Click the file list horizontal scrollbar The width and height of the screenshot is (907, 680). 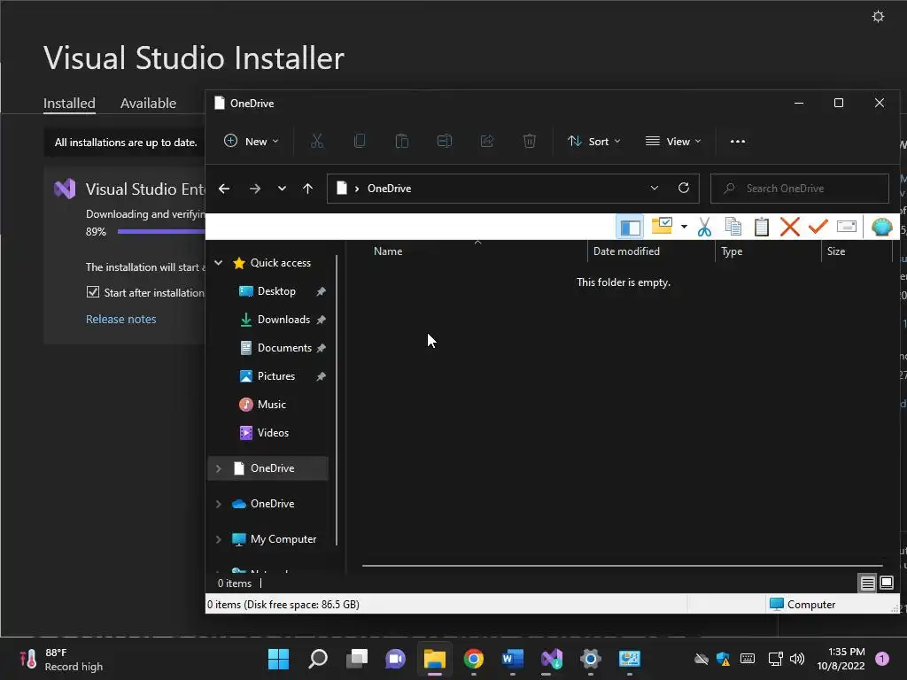(622, 566)
